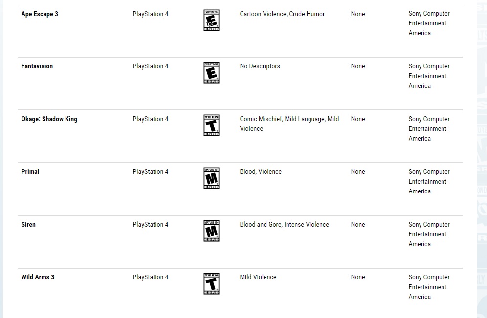
Task: Click Cartoon Violence, Crude Humor descriptor text
Action: click(x=282, y=14)
